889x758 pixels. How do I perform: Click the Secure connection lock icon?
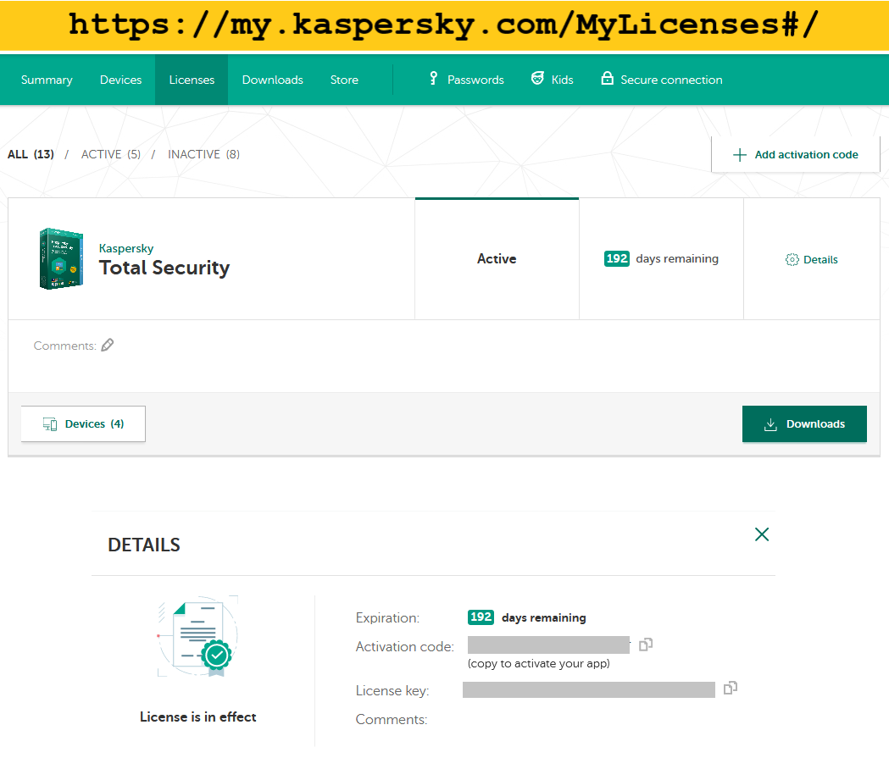click(x=608, y=78)
